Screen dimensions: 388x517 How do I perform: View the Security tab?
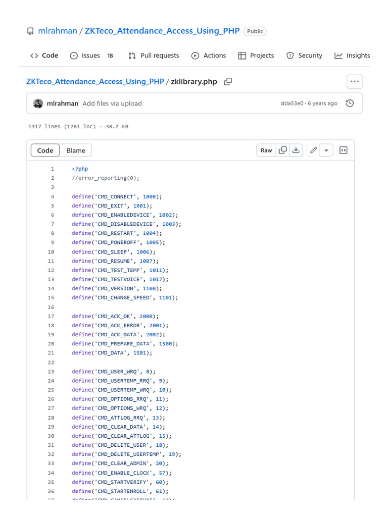tap(304, 56)
